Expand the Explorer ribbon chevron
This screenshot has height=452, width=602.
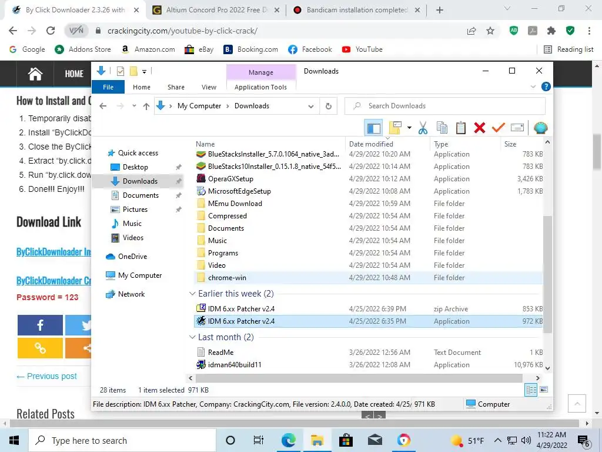tap(533, 87)
